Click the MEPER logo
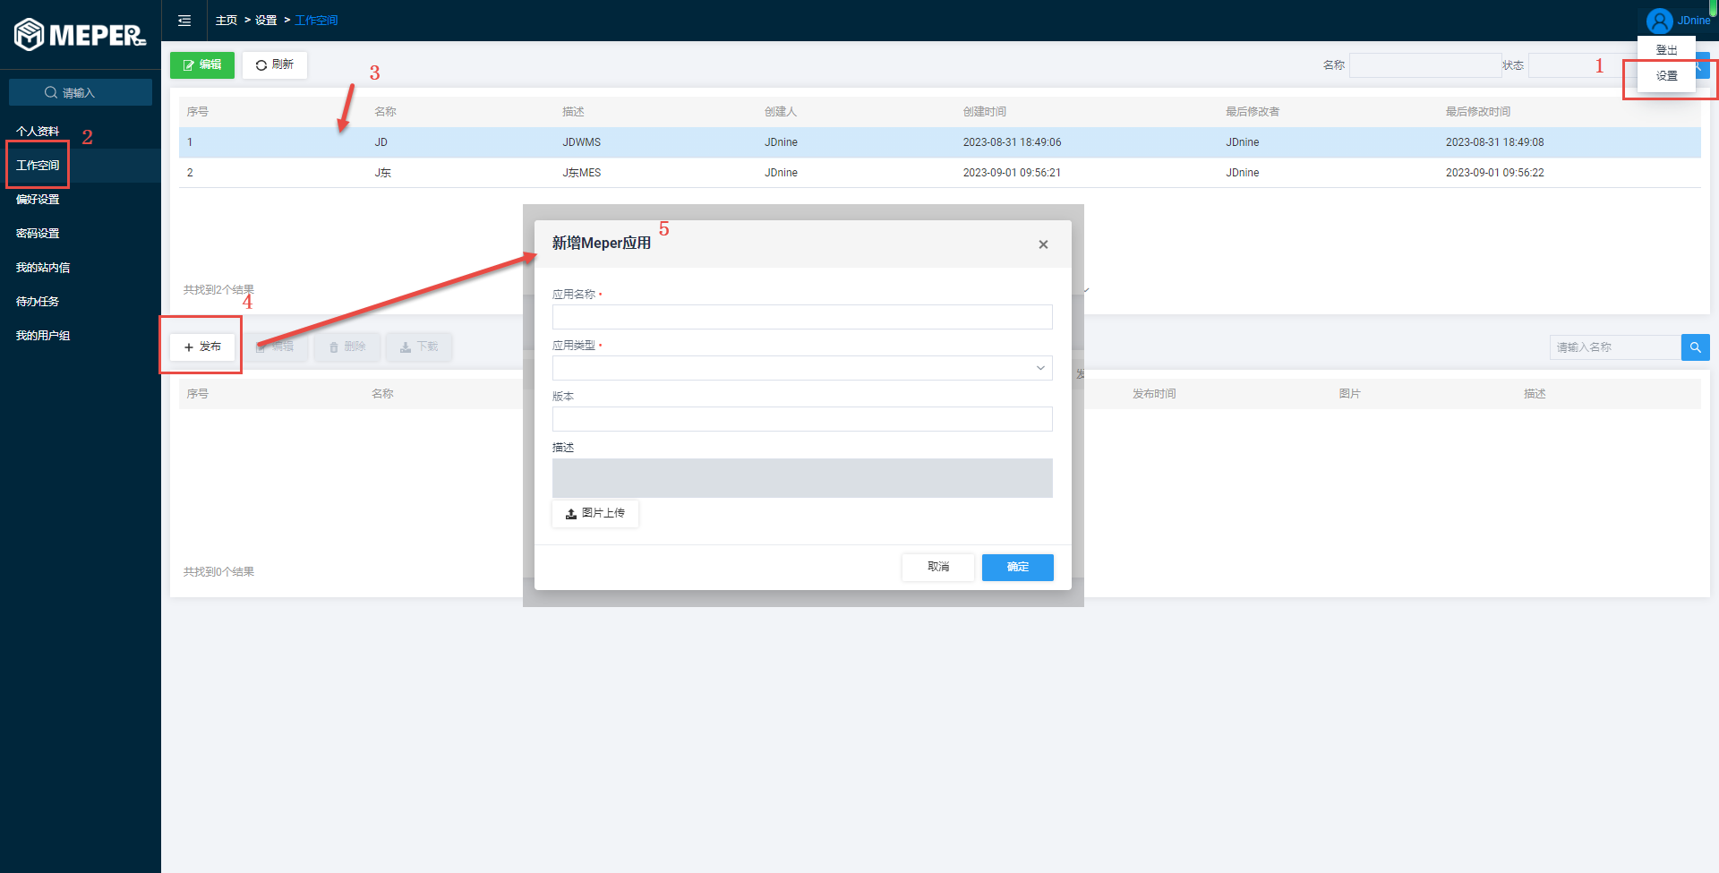The image size is (1719, 873). tap(80, 35)
